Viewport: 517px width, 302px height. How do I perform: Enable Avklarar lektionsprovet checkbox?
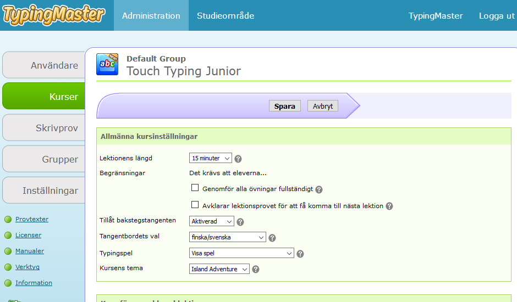195,205
